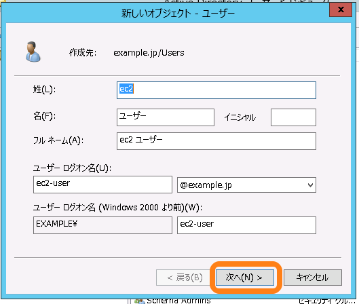Click the @example.jp dropdown arrow
Image resolution: width=359 pixels, height=304 pixels.
(310, 185)
